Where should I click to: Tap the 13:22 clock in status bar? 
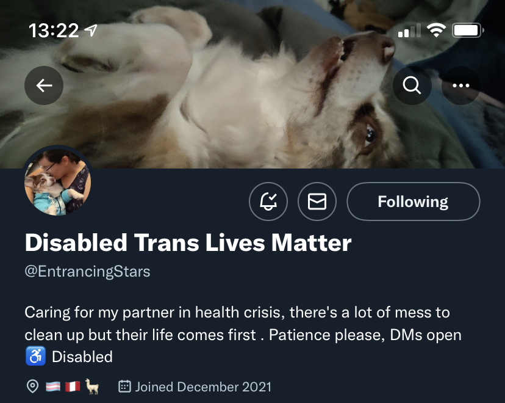pos(54,31)
